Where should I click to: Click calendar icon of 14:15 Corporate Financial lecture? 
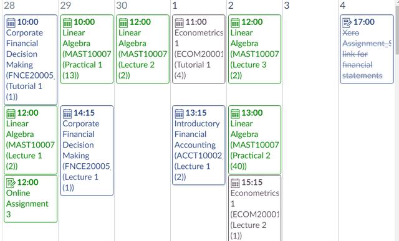tap(67, 113)
